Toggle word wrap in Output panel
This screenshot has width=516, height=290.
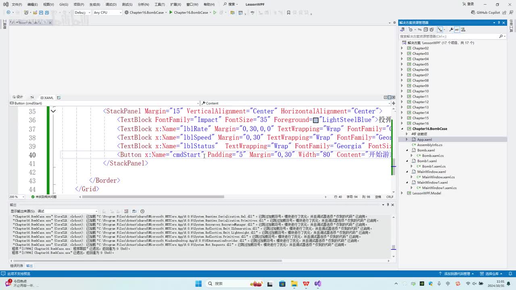[134, 211]
